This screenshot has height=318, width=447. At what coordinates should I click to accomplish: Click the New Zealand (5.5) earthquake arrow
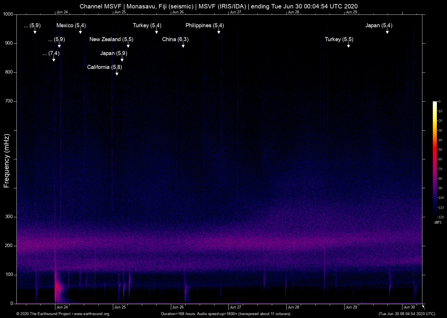(x=129, y=46)
